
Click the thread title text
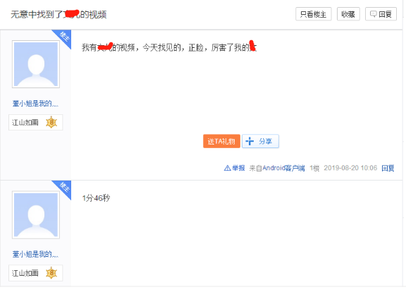(59, 14)
